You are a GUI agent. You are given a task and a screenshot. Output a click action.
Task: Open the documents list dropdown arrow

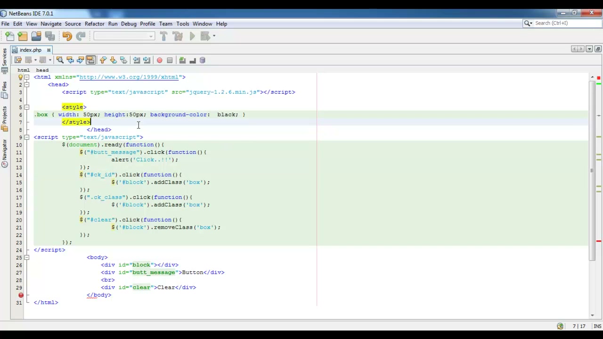pyautogui.click(x=589, y=49)
